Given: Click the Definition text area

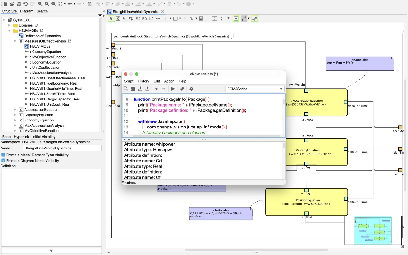Looking at the screenshot, I should point(51,208).
